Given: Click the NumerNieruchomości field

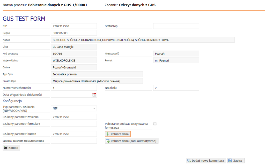Looking at the screenshot, I should coord(74,88).
